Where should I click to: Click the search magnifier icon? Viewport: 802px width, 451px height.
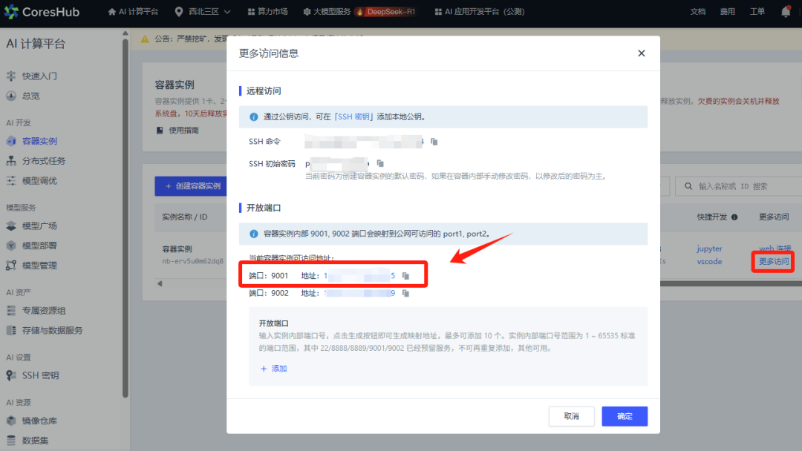point(688,186)
